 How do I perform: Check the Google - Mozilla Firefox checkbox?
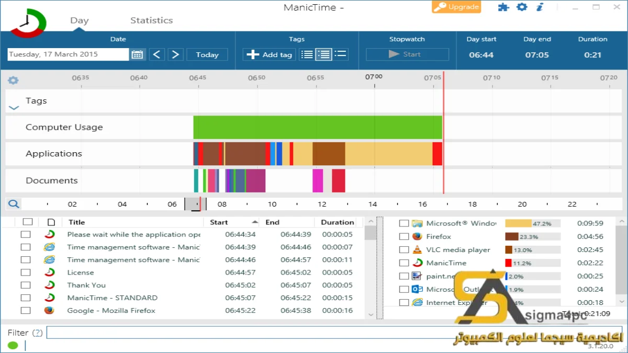(x=26, y=310)
